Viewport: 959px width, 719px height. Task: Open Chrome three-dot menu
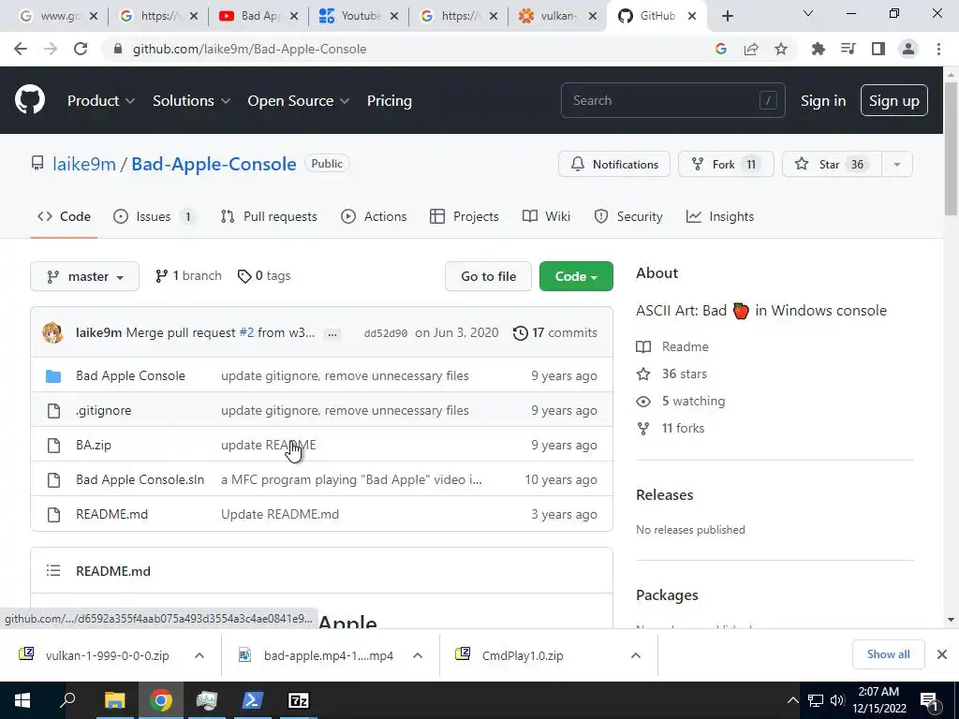coord(938,49)
